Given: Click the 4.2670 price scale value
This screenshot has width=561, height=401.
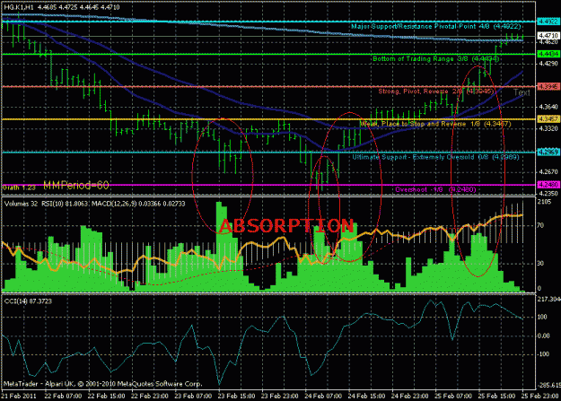Looking at the screenshot, I should tap(548, 172).
